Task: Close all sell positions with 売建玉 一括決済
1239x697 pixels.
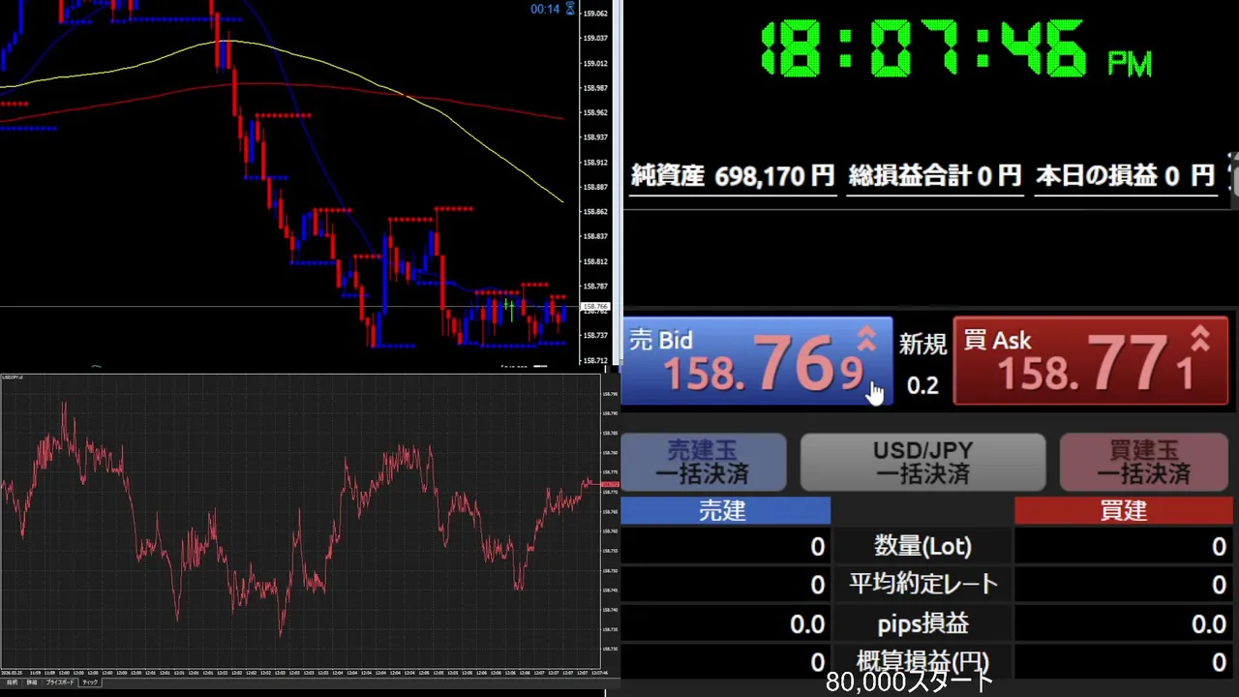Action: pos(703,463)
